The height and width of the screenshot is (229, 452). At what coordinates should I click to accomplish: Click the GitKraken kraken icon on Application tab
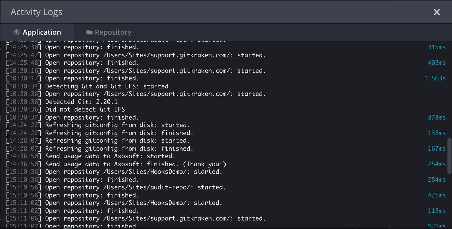tap(17, 32)
